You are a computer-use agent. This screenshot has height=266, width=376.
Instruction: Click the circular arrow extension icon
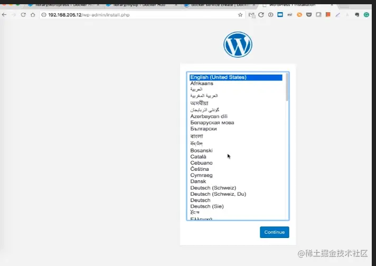point(261,15)
